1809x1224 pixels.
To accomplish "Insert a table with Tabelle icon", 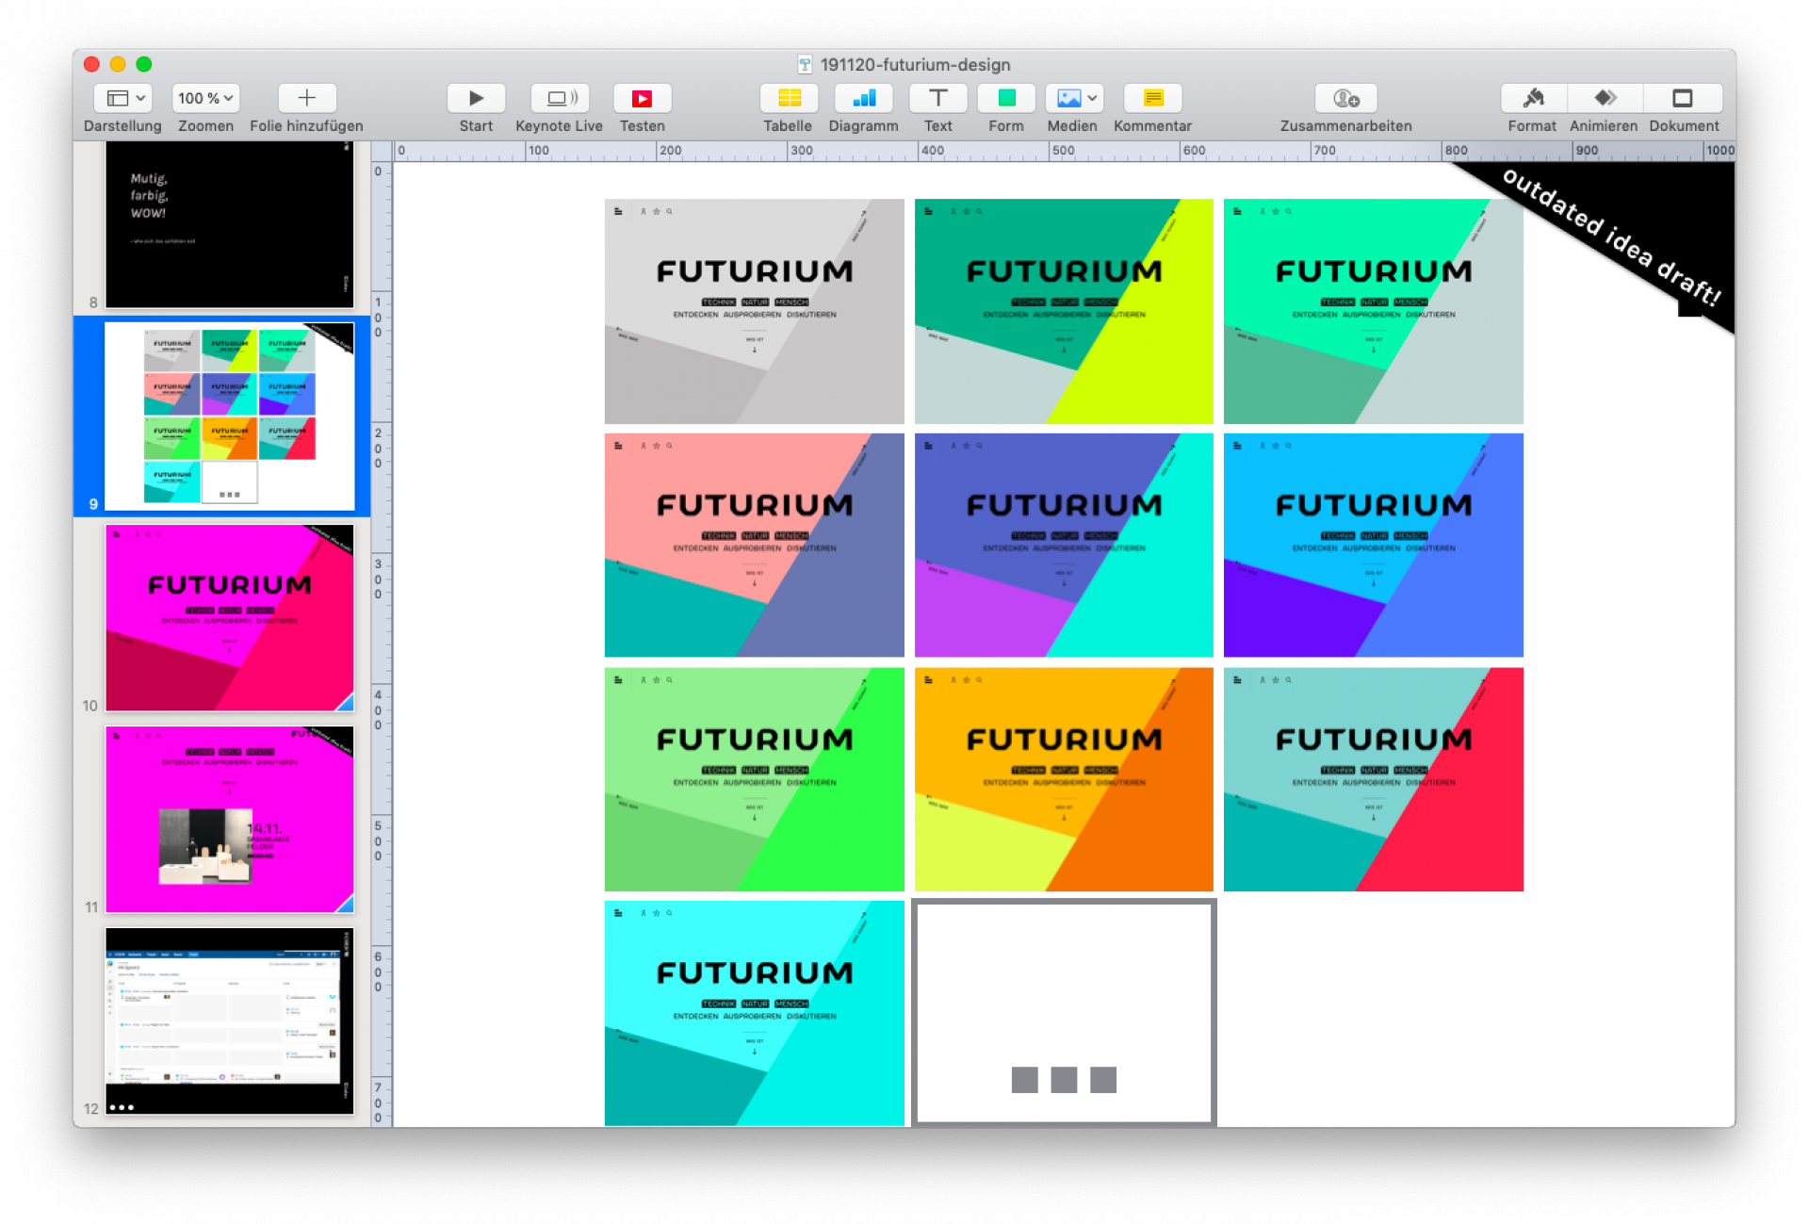I will (x=789, y=98).
